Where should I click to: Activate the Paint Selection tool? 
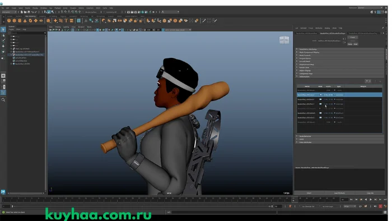coord(3,40)
